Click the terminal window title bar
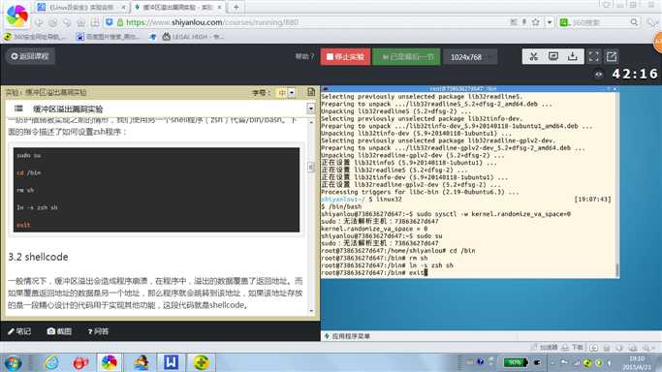Viewport: 662px width, 372px height. coord(470,88)
